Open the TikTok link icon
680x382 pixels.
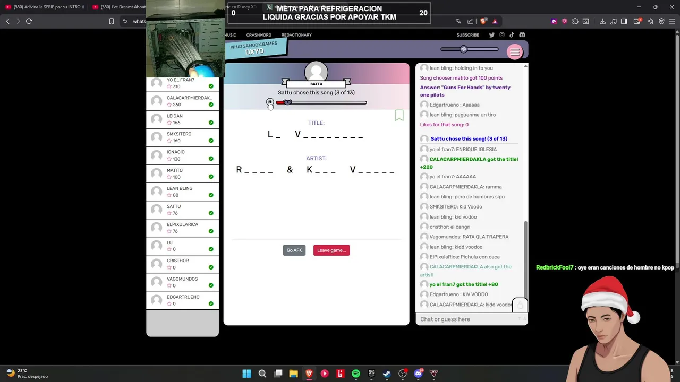(512, 35)
